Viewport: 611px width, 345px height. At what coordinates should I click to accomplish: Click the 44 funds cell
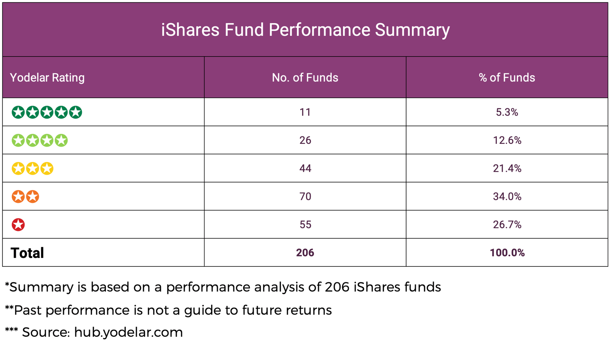coord(305,168)
